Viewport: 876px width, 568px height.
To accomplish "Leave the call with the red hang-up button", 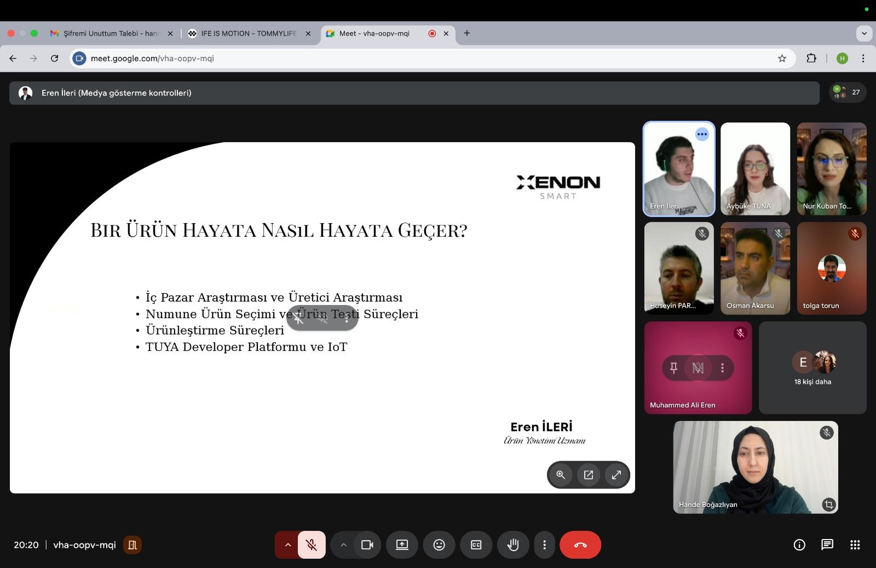I will (580, 545).
